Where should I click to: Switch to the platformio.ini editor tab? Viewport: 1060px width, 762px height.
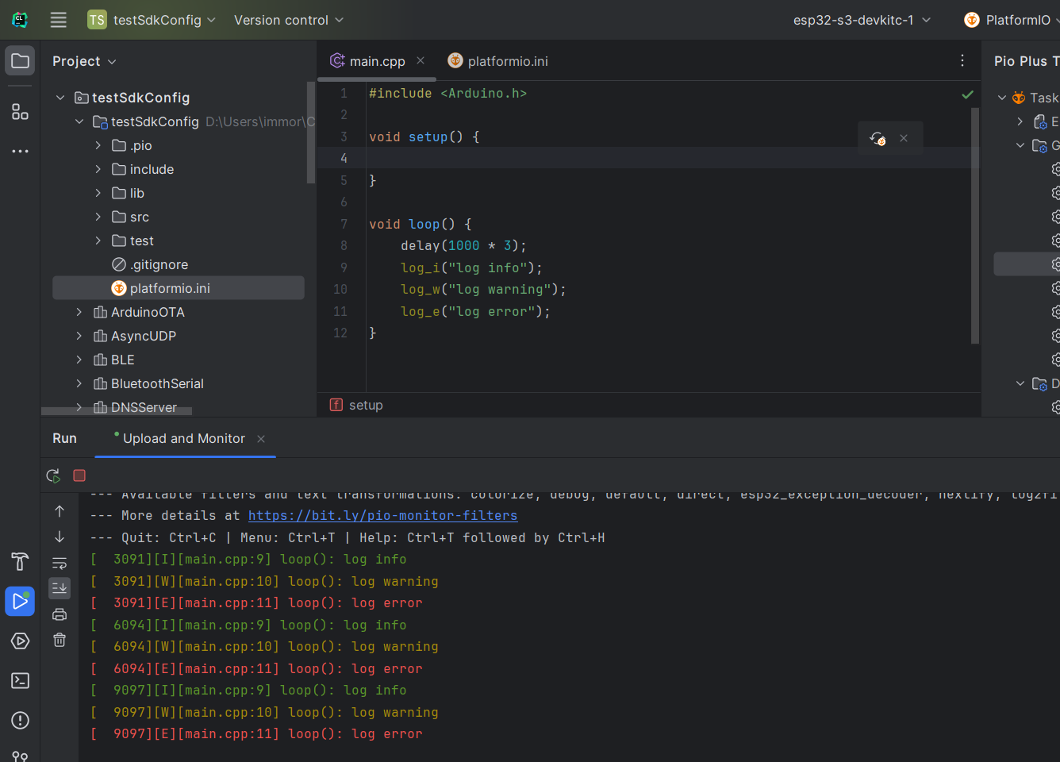[x=498, y=61]
